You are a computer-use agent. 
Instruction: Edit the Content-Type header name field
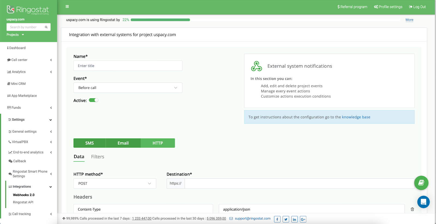click(x=143, y=209)
